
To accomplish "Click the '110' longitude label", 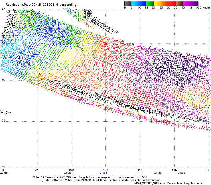I will (140, 170).
